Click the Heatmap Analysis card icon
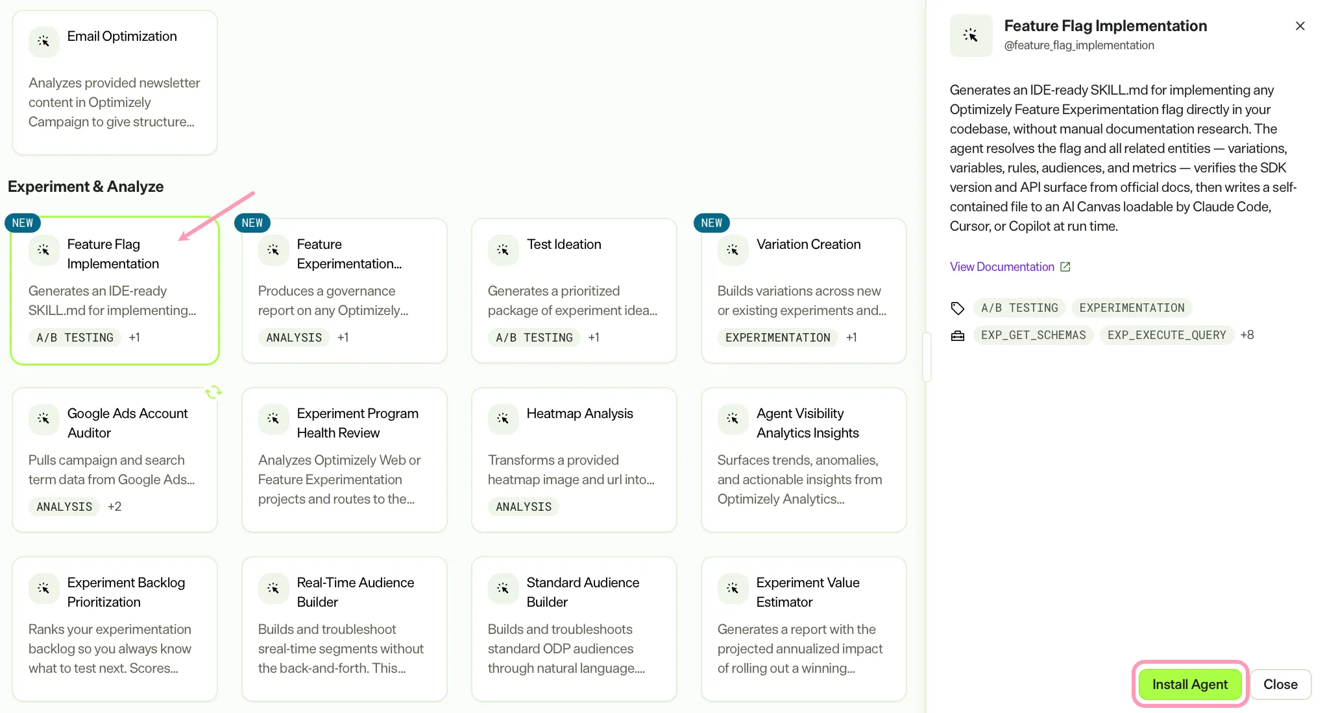This screenshot has width=1325, height=713. tap(503, 419)
